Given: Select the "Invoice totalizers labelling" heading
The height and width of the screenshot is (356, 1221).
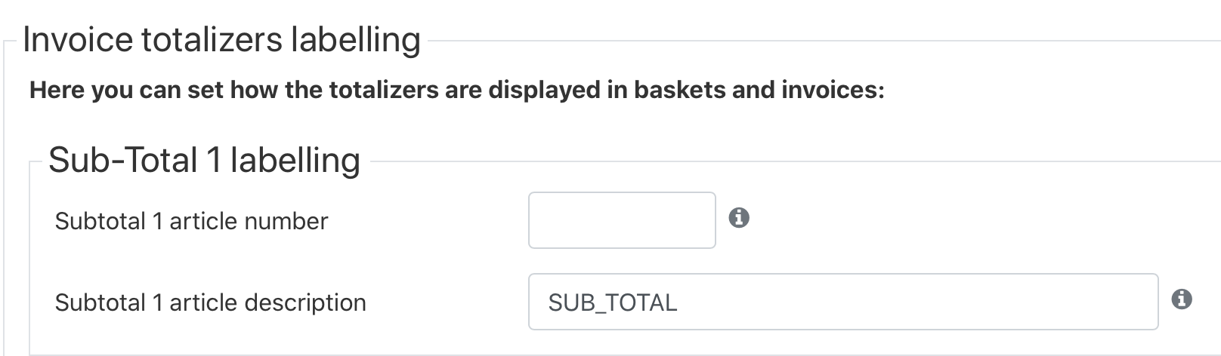Looking at the screenshot, I should pos(221,40).
